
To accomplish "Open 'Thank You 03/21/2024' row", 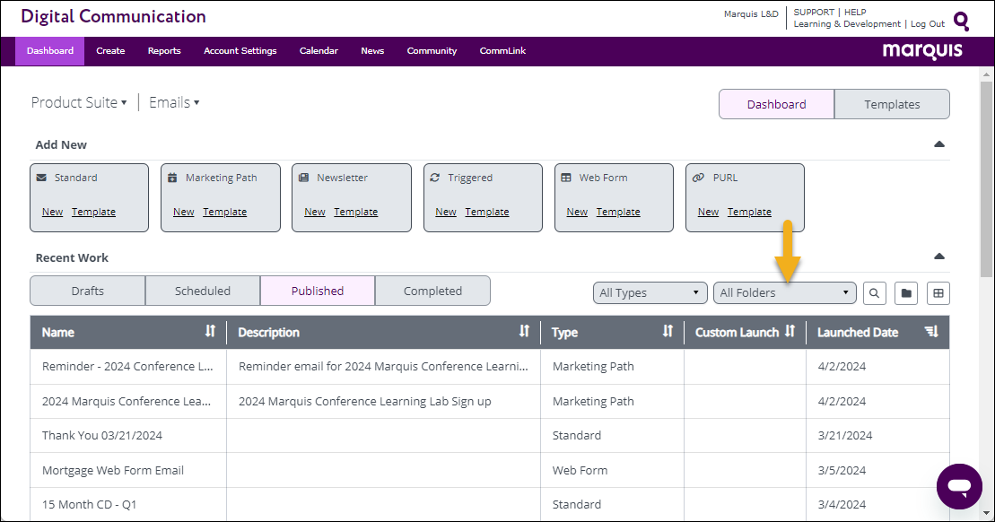I will pyautogui.click(x=489, y=435).
